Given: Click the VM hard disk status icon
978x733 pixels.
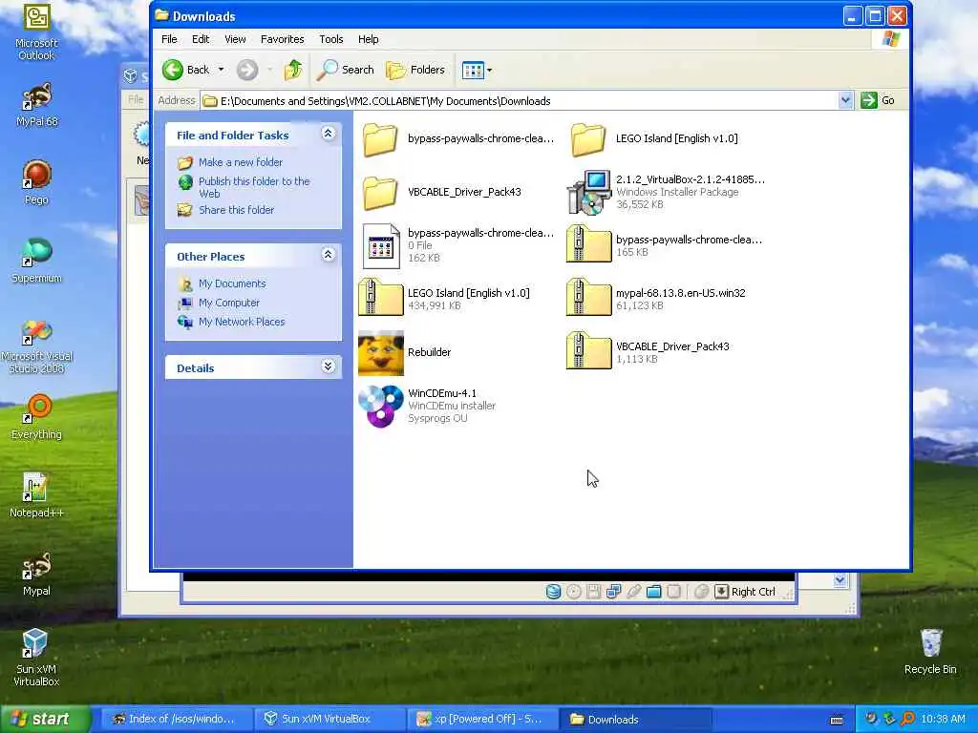Looking at the screenshot, I should (x=553, y=592).
